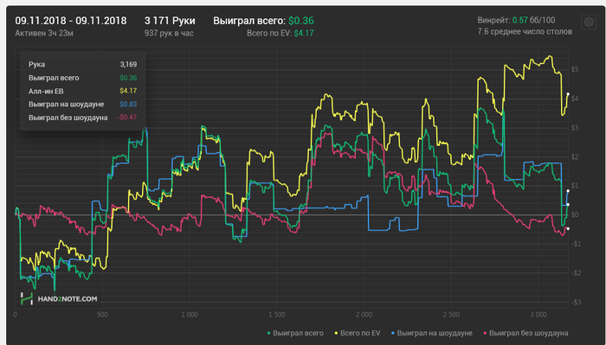Click tooltip row 'Выиграл без шоудауна -$0.47'
Screen dimensions: 606x345
tap(83, 118)
